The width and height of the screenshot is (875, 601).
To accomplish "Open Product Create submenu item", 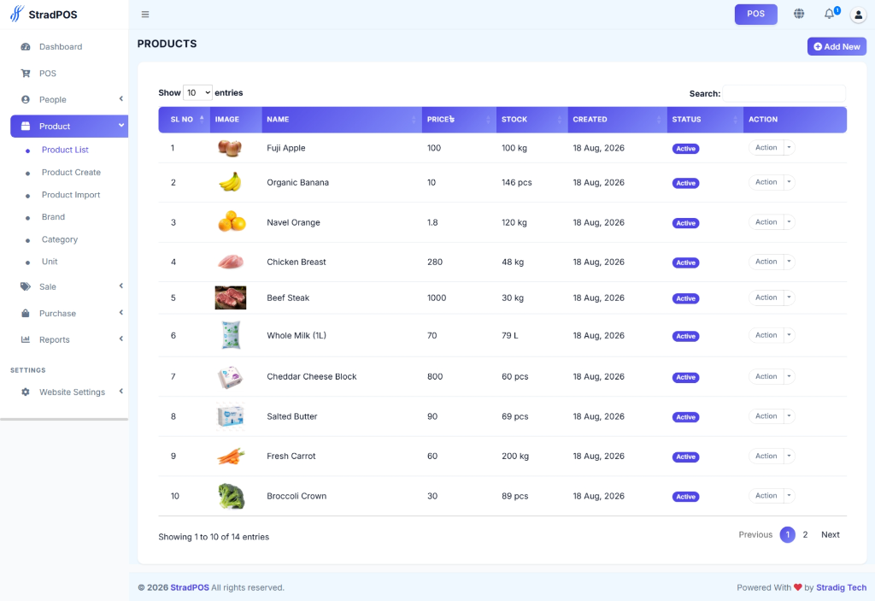I will pyautogui.click(x=71, y=172).
